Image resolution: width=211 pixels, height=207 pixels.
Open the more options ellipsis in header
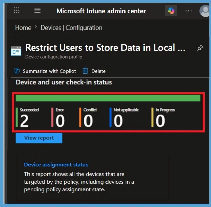point(188,11)
